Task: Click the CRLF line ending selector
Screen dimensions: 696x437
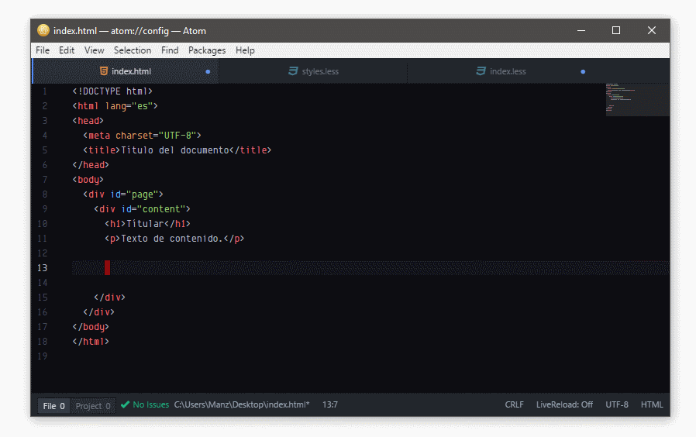Action: (514, 404)
